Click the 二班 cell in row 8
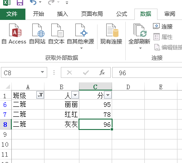Image resolution: width=182 pixels, height=163 pixels. (28, 125)
